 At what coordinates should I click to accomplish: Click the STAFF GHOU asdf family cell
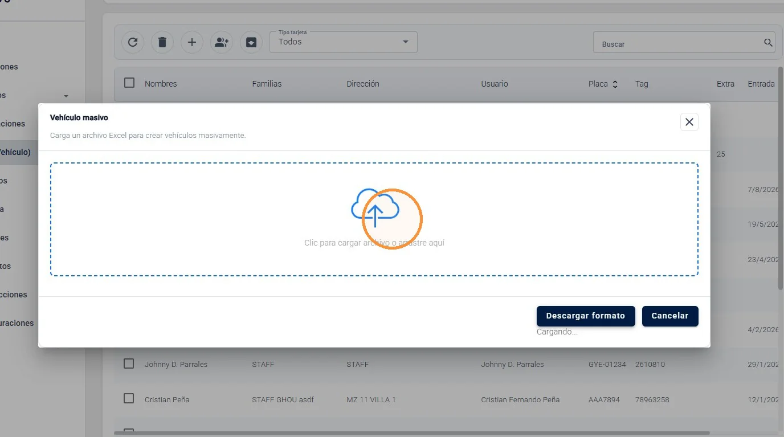(x=283, y=399)
